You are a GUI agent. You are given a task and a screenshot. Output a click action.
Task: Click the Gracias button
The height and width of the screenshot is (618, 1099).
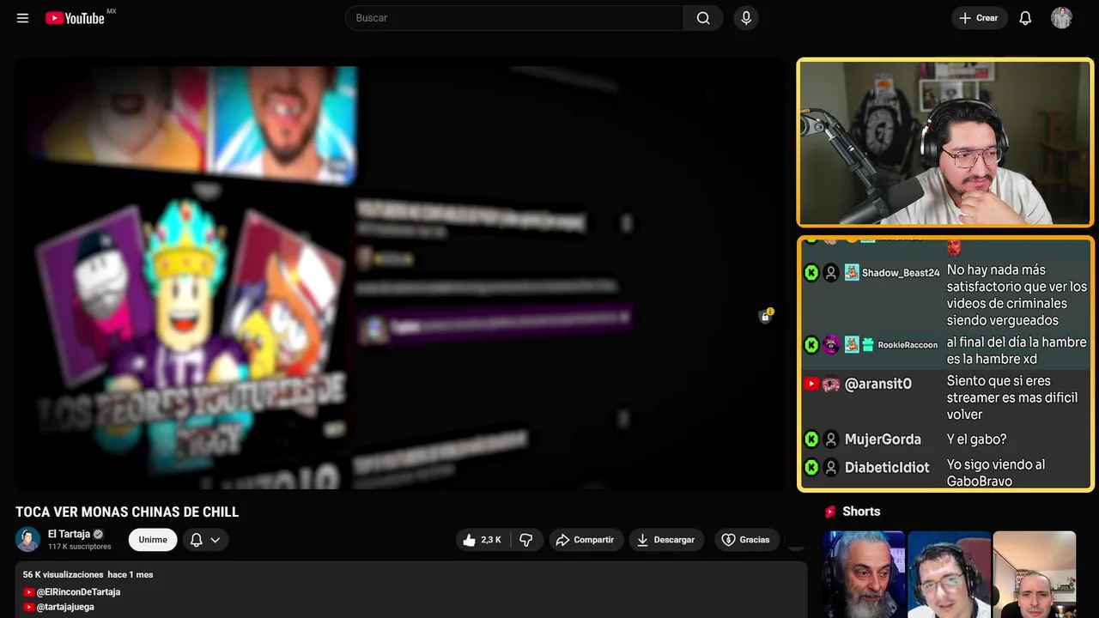[x=746, y=540]
